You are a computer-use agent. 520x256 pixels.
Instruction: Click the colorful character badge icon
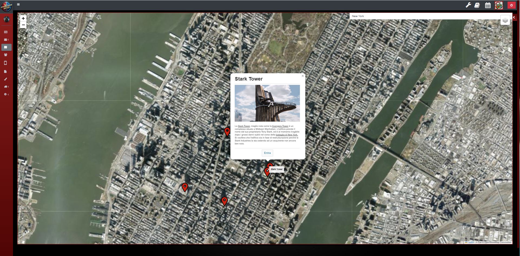499,5
